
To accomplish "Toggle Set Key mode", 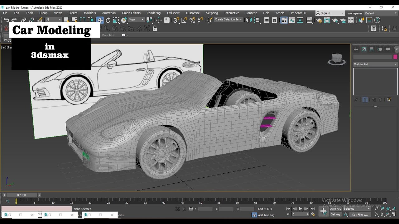I will click(336, 214).
